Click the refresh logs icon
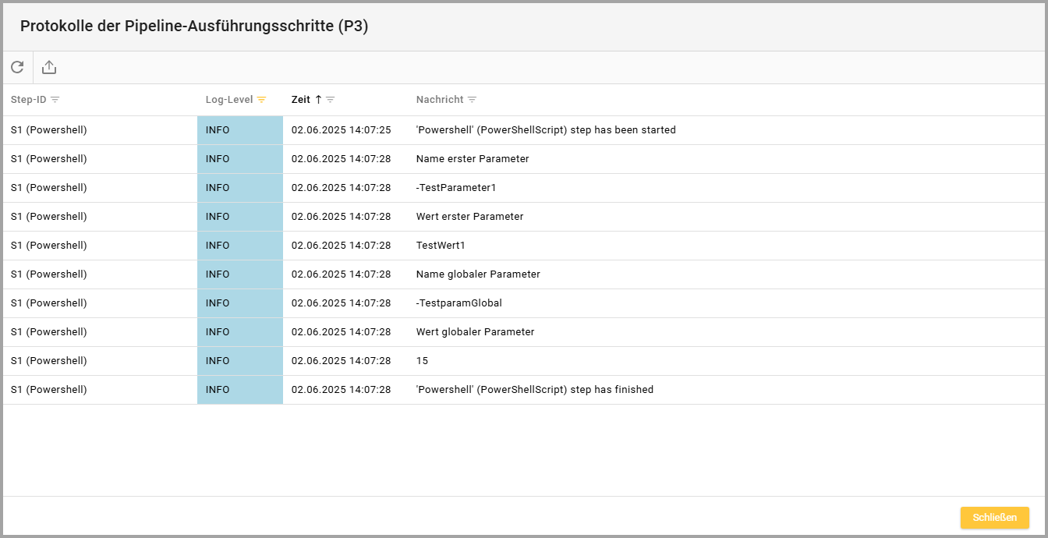Screen dimensions: 1048x538 click(17, 68)
